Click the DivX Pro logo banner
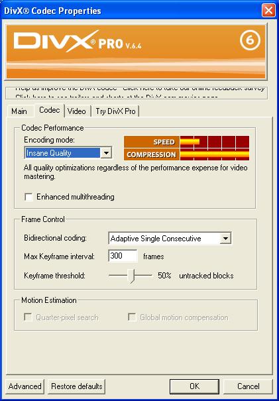The height and width of the screenshot is (401, 279). (136, 52)
